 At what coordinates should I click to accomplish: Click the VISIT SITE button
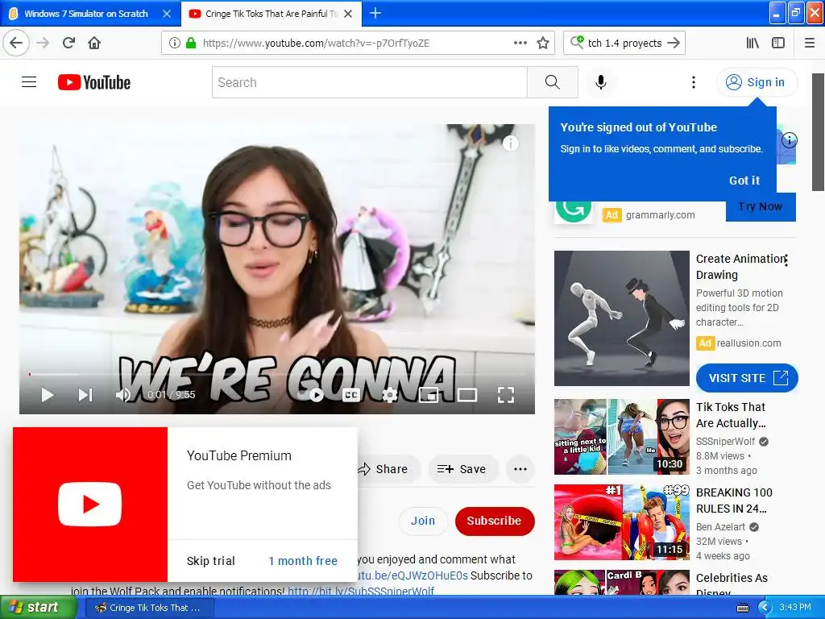click(747, 378)
